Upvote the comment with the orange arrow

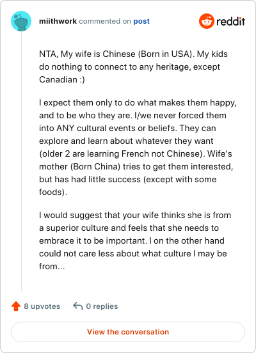(16, 306)
